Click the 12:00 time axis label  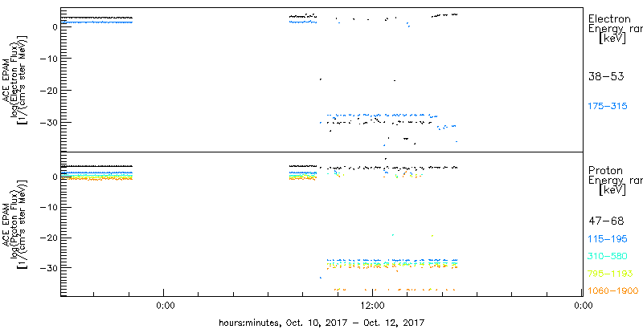pos(373,305)
